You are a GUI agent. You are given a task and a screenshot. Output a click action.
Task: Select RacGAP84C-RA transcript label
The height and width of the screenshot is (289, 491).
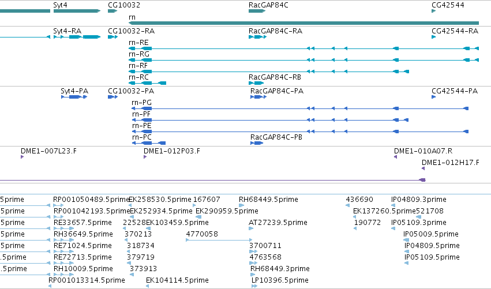[275, 31]
